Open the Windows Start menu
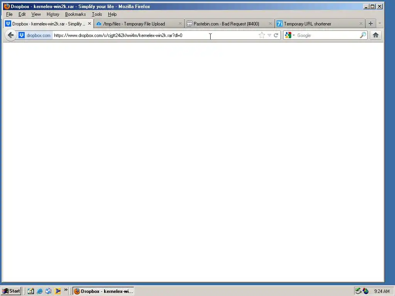The width and height of the screenshot is (395, 296). (11, 291)
